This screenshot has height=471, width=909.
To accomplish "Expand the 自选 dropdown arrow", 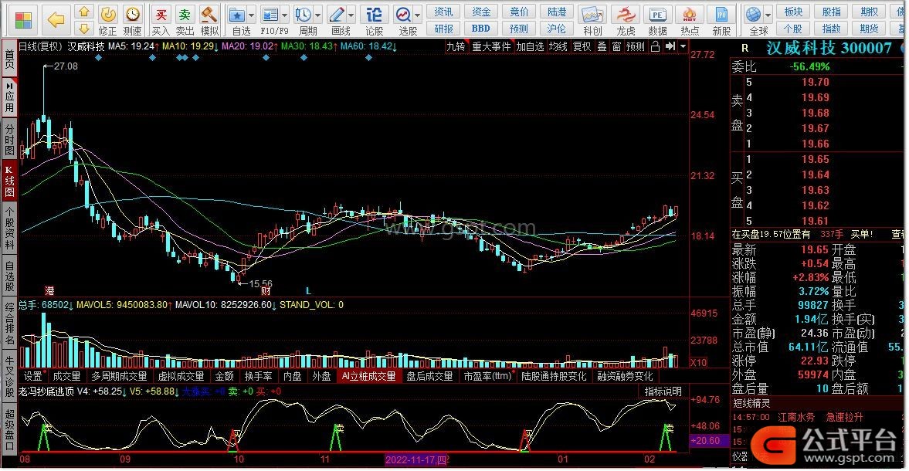I will pos(251,15).
